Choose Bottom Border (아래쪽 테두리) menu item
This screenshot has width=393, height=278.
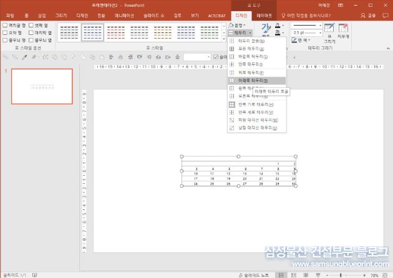256,80
